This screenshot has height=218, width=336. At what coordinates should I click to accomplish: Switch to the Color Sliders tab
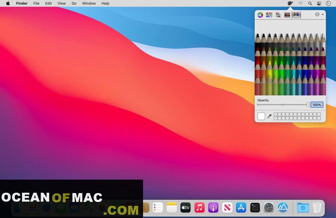269,15
